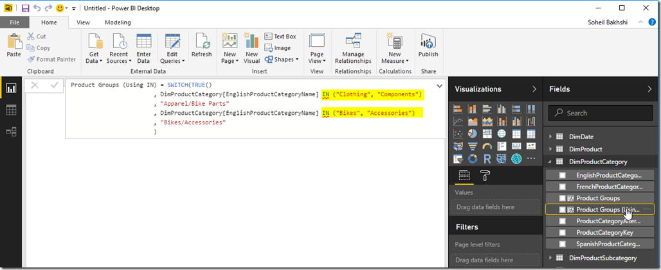
Task: Click the Refresh button
Action: point(201,46)
